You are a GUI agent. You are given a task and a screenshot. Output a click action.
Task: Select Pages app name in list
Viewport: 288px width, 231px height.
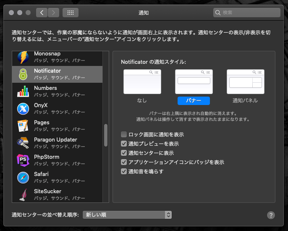click(42, 123)
